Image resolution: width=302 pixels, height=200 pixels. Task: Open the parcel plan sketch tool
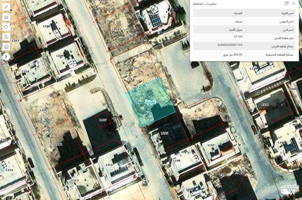(6, 47)
